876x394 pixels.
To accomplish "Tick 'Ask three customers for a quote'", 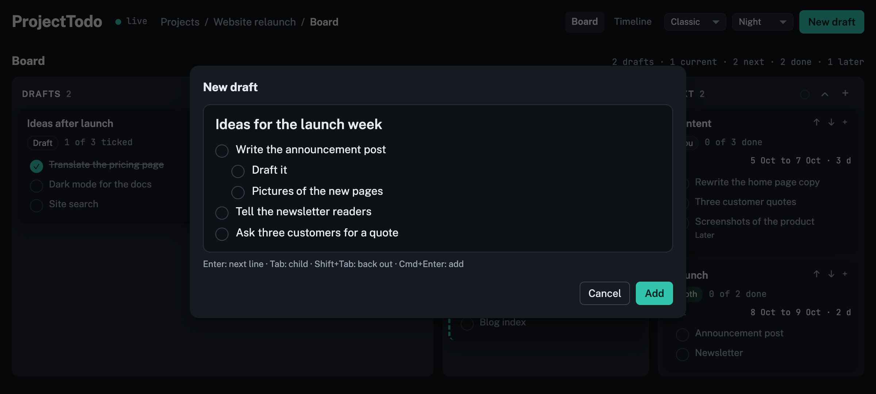I will coord(222,234).
